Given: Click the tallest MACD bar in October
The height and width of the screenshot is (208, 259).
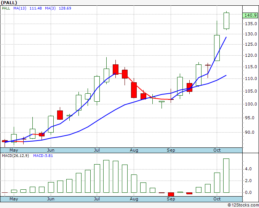Looking at the screenshot, I should (226, 176).
